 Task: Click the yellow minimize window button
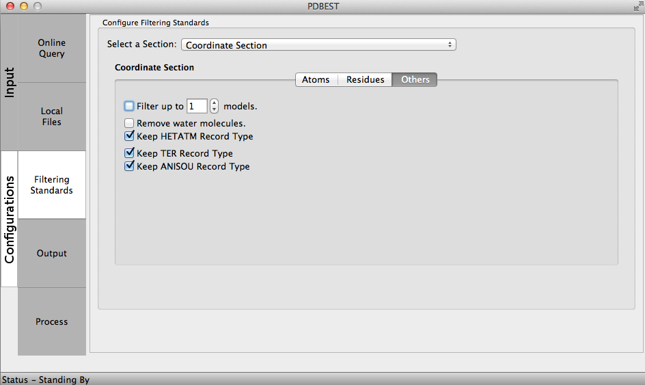(24, 6)
